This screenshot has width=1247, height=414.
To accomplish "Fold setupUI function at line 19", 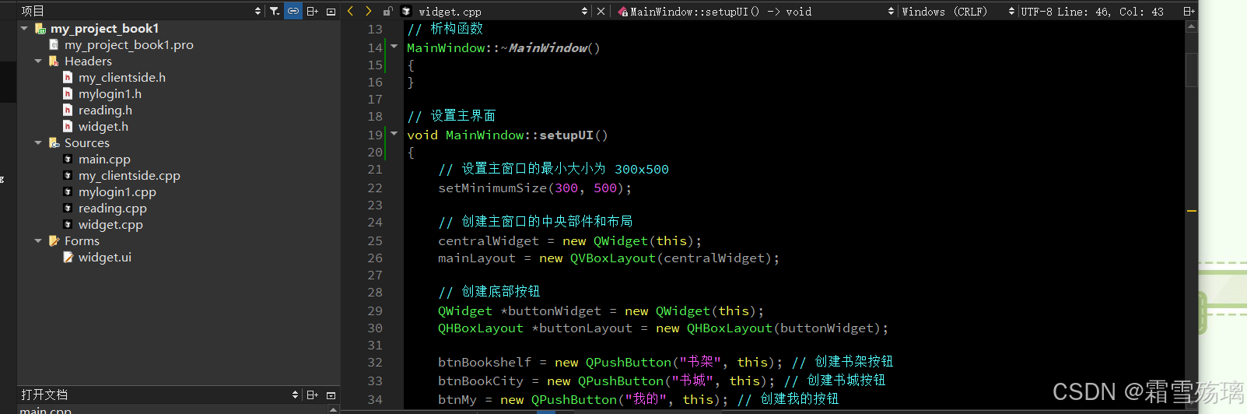I will tap(394, 134).
